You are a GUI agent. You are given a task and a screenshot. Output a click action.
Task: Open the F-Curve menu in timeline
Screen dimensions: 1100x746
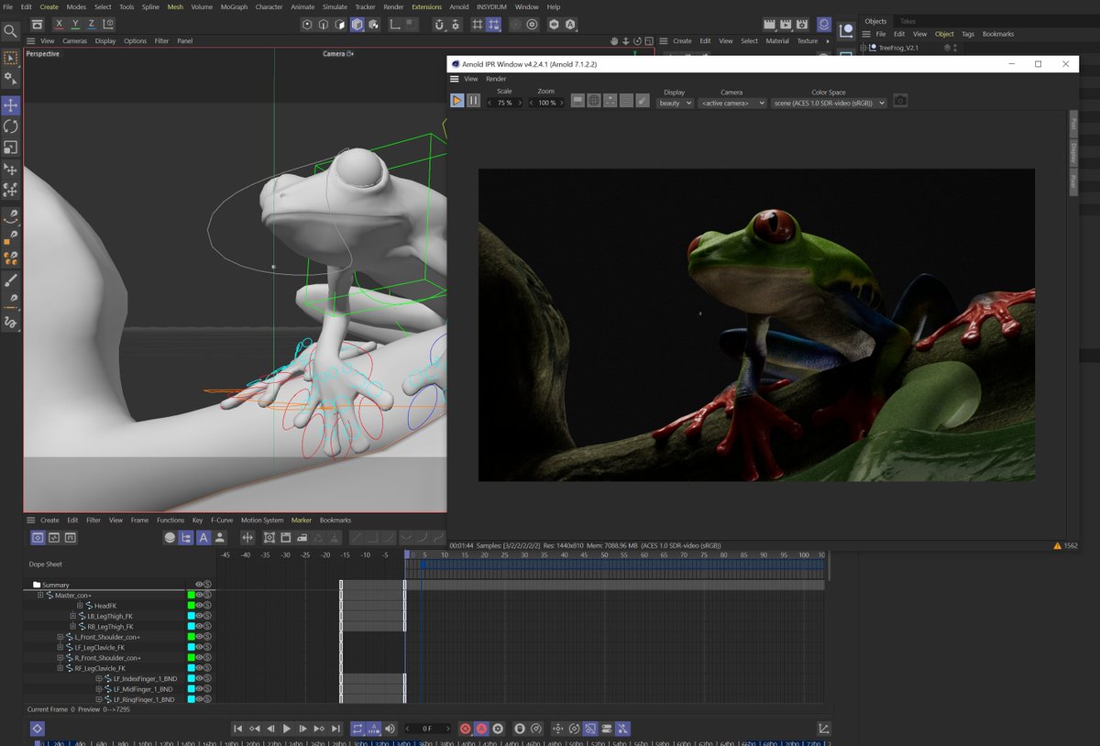[x=223, y=521]
